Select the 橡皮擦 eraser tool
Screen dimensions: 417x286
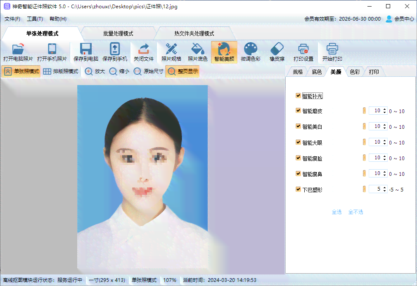277,52
